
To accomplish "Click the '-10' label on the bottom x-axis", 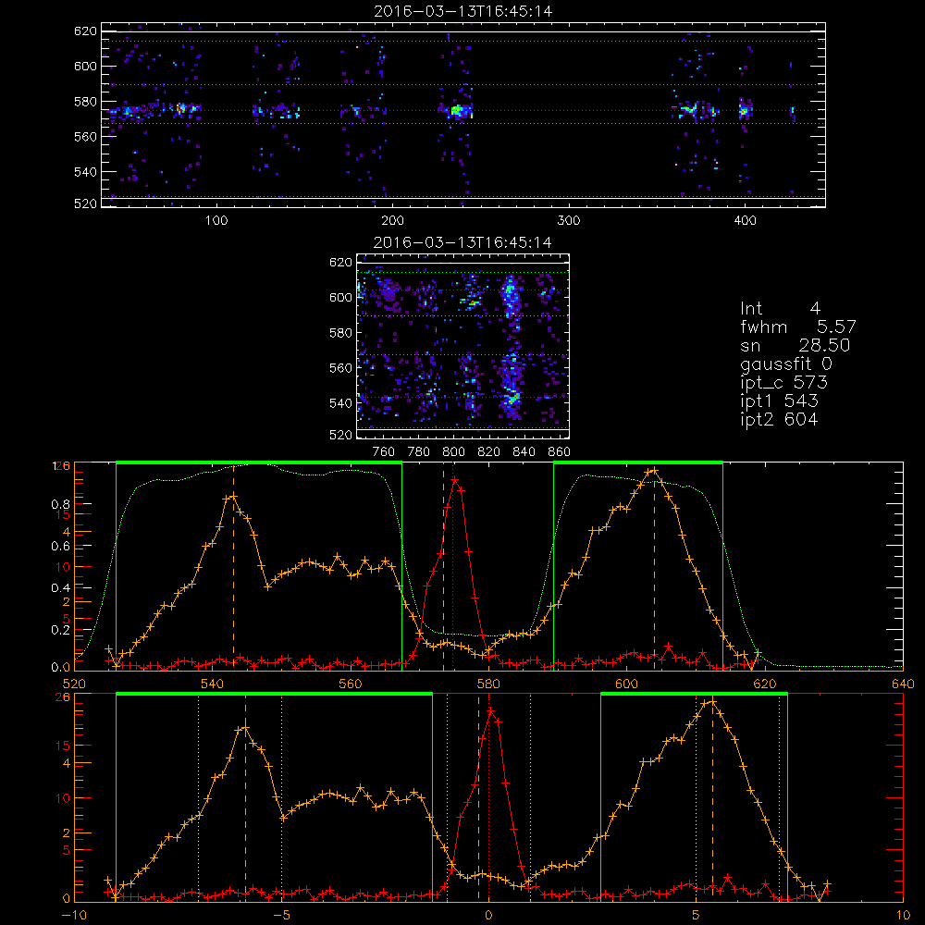I will coord(74,916).
